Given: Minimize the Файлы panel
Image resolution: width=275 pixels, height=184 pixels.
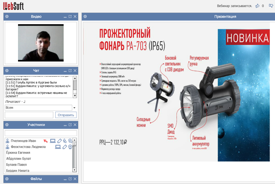Looking at the screenshot, I should click(65, 179).
